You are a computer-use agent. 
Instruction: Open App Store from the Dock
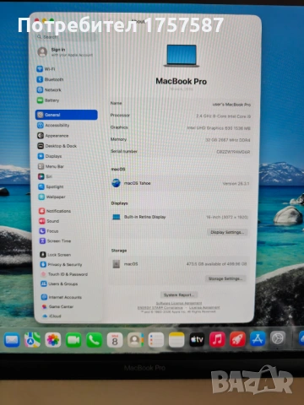pos(258,338)
